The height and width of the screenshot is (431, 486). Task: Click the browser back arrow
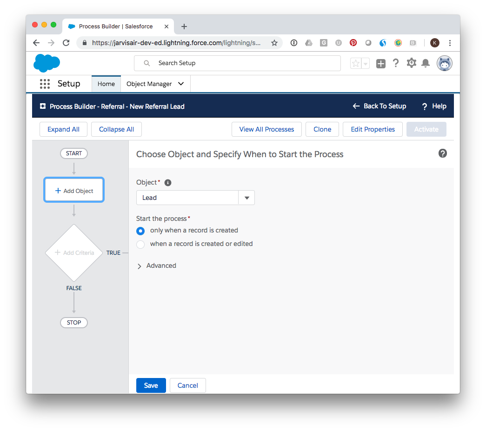36,43
